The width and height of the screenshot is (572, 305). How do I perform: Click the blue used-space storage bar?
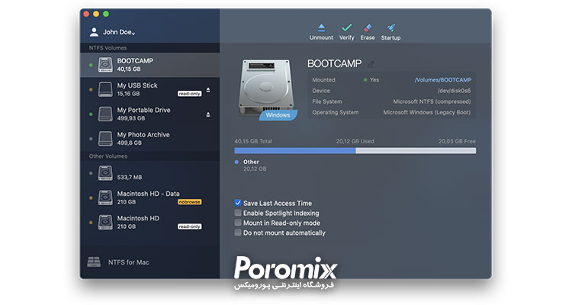(x=294, y=151)
